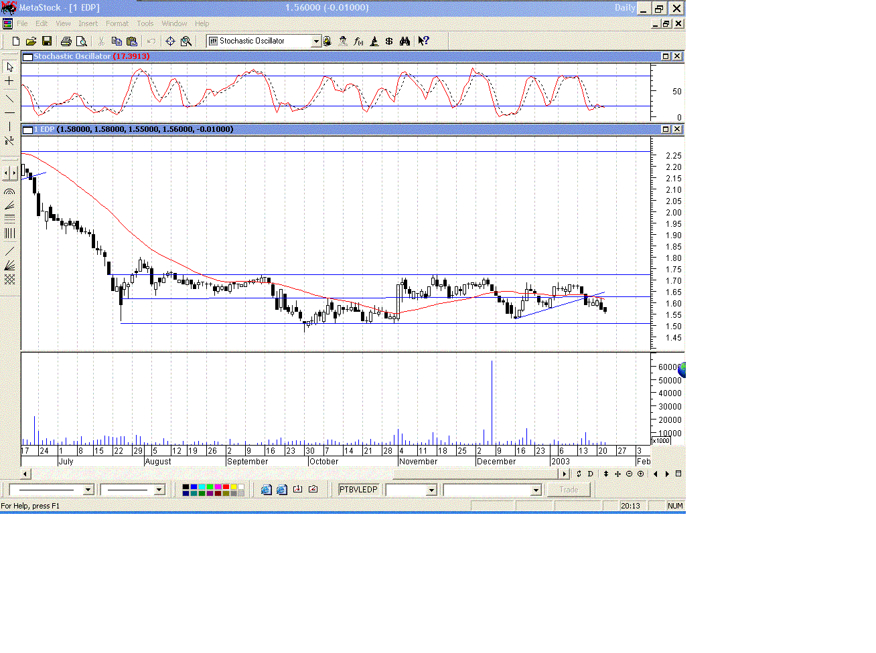This screenshot has height=653, width=876.
Task: Click the Print Preview toolbar icon
Action: (82, 41)
